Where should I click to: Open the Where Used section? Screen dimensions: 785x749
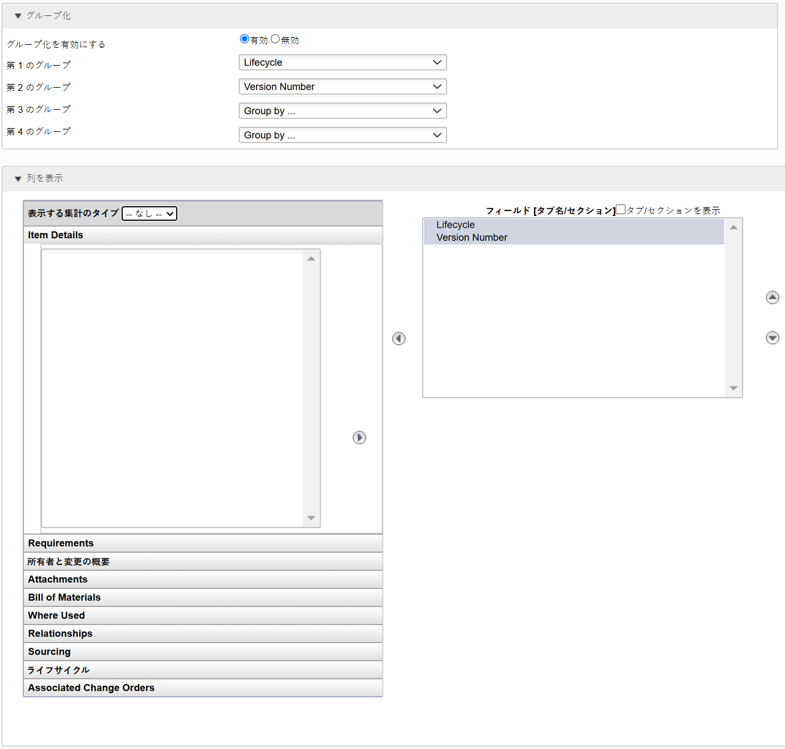coord(203,616)
